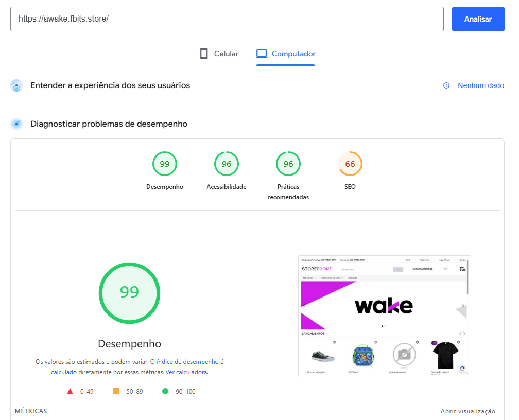519x420 pixels.
Task: Click the monitor icon beside Computador
Action: (262, 54)
